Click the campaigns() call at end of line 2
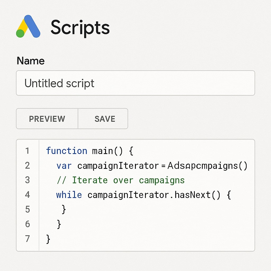Screen dimensions: 271x271 coord(207,166)
